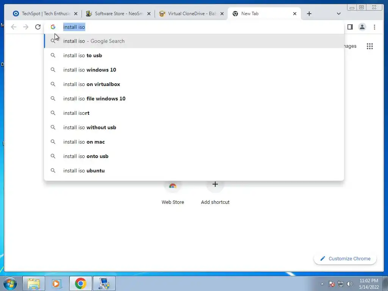This screenshot has width=388, height=291.
Task: Open the Images link on new tab page
Action: pyautogui.click(x=350, y=46)
